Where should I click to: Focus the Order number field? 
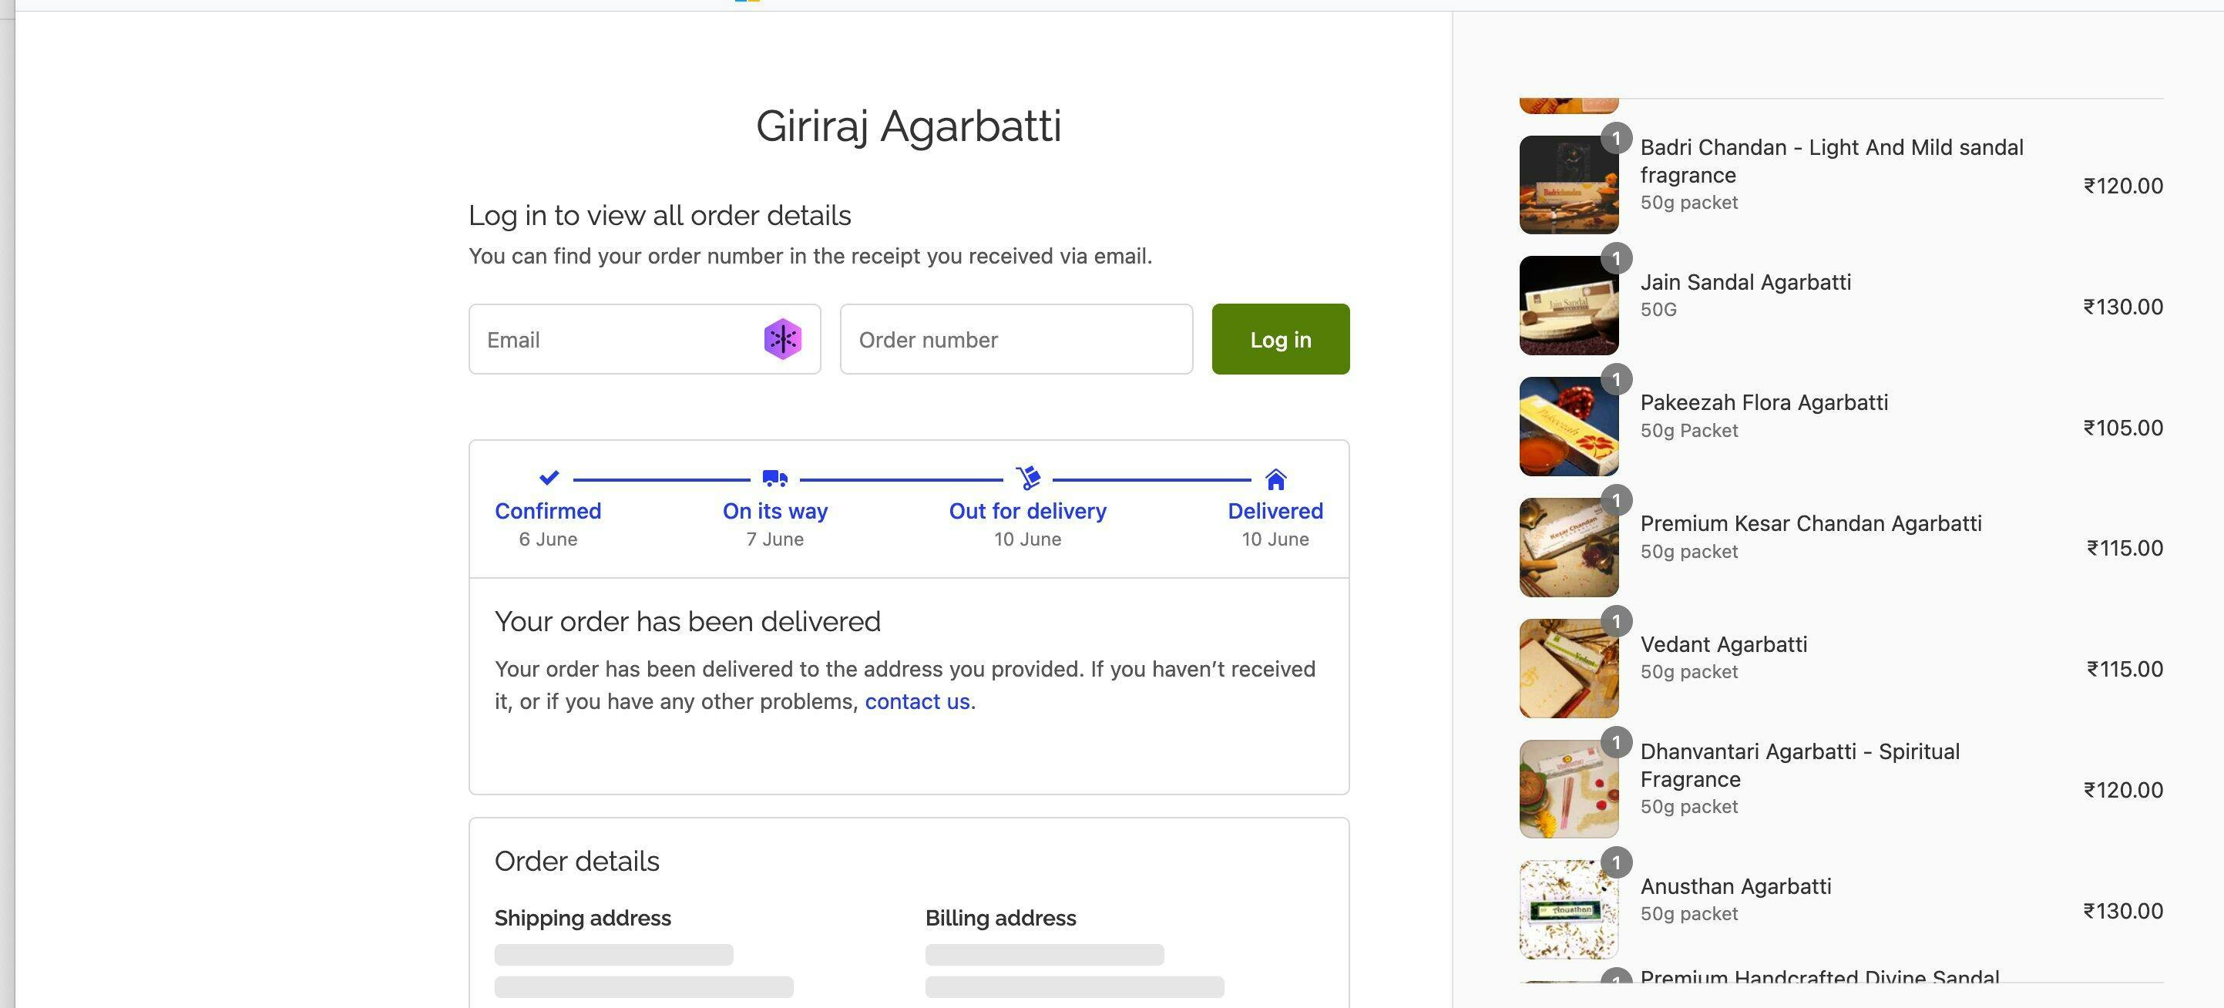pyautogui.click(x=1016, y=339)
